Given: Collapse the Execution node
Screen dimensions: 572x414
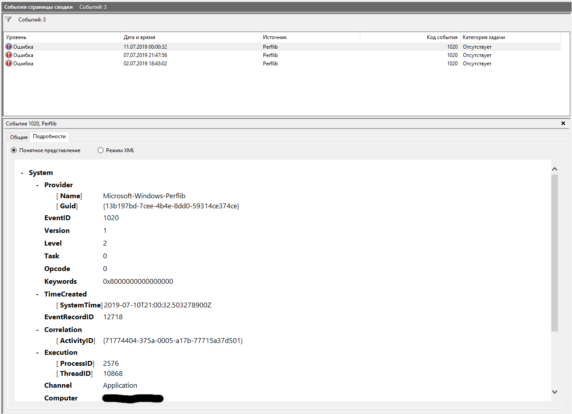Looking at the screenshot, I should 37,353.
